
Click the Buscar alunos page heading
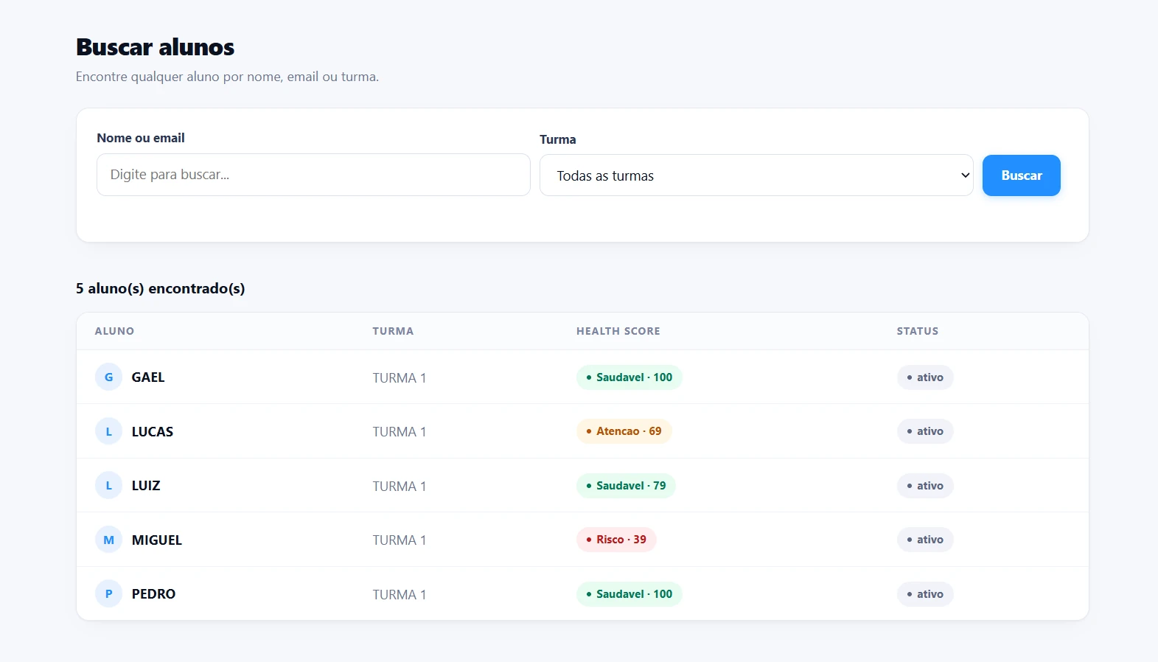pos(156,47)
